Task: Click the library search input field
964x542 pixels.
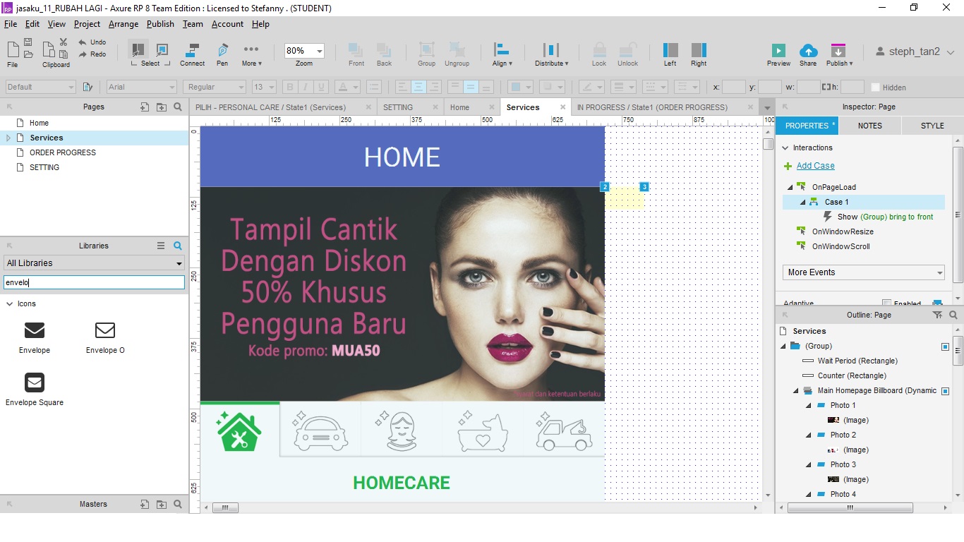Action: (x=94, y=282)
